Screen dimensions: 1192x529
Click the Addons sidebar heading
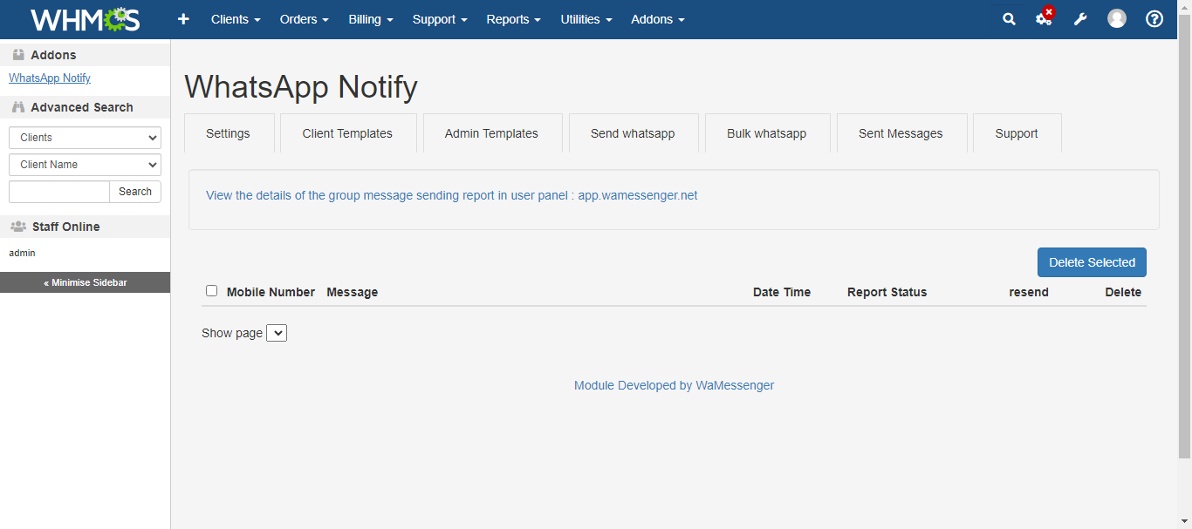coord(53,55)
